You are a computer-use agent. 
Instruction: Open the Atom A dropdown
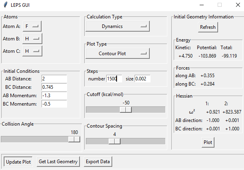tap(32, 26)
